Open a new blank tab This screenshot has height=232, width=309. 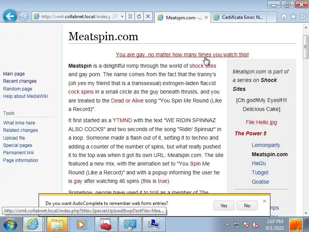coord(272,17)
